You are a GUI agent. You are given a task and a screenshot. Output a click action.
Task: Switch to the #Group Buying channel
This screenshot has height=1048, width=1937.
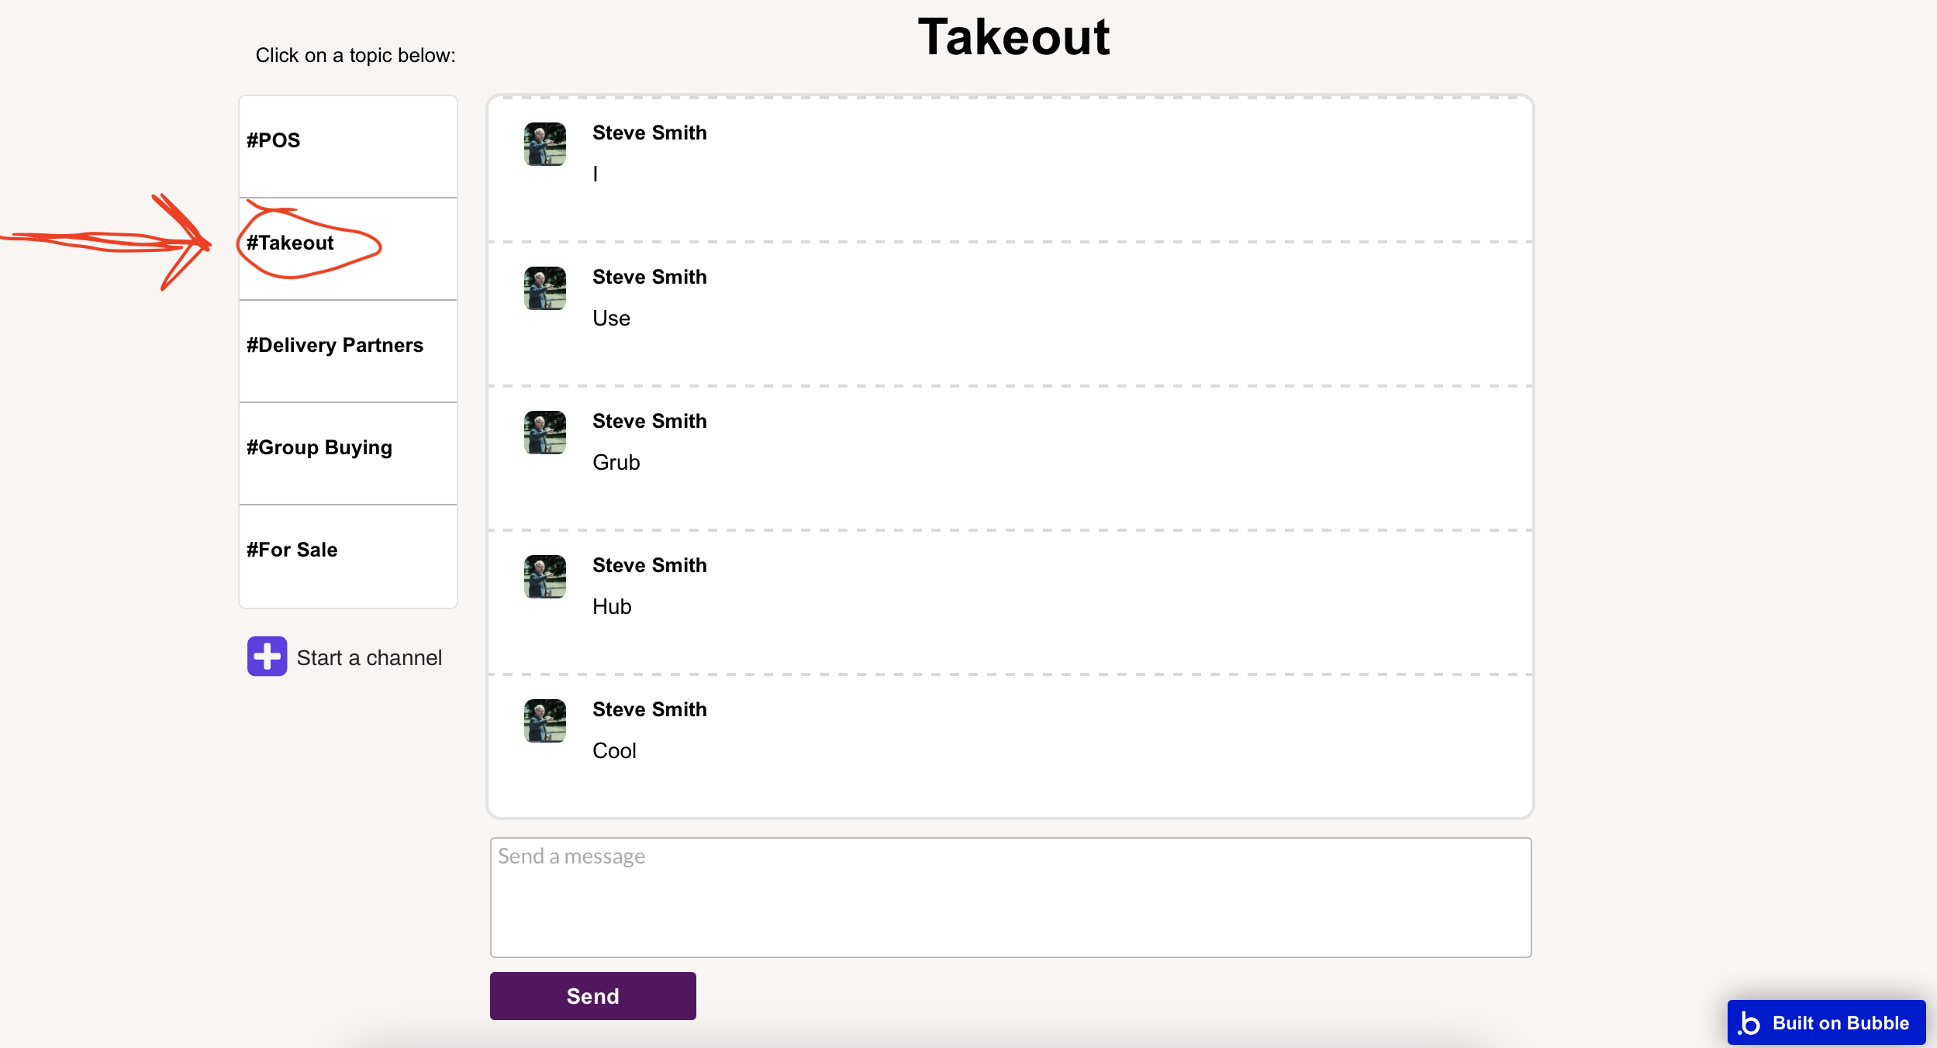348,453
